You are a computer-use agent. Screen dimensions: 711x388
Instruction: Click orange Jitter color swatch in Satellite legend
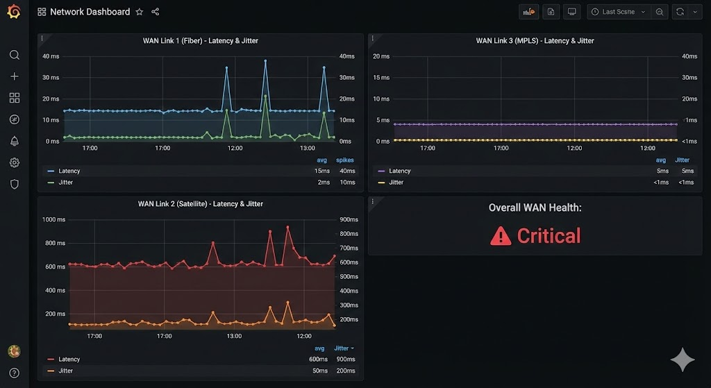pyautogui.click(x=51, y=371)
